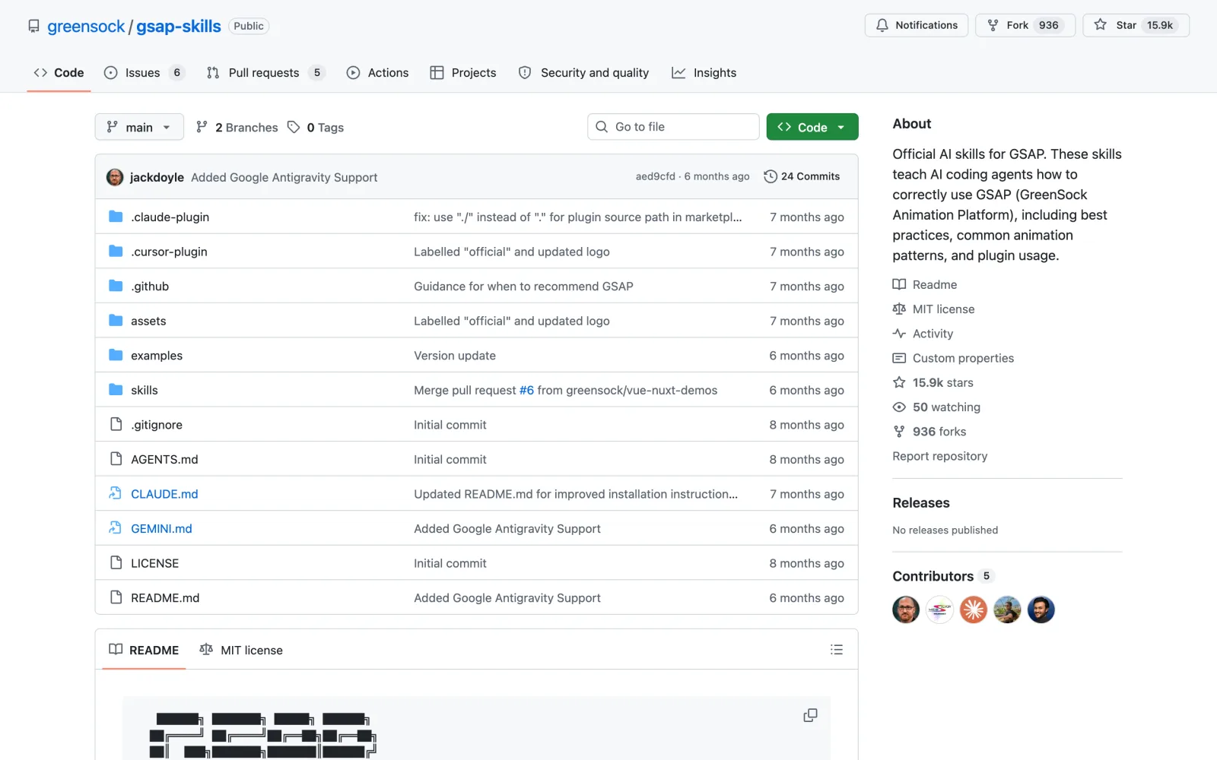
Task: Click jackdoyle's avatar in the commit header
Action: 115,177
